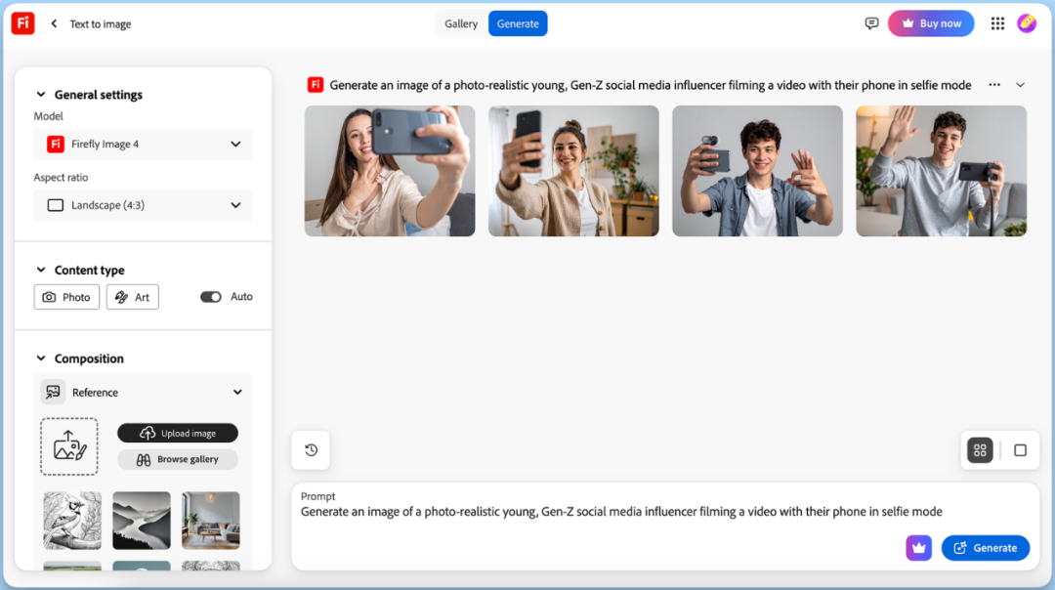Open the feedback speech-bubble icon

point(871,23)
